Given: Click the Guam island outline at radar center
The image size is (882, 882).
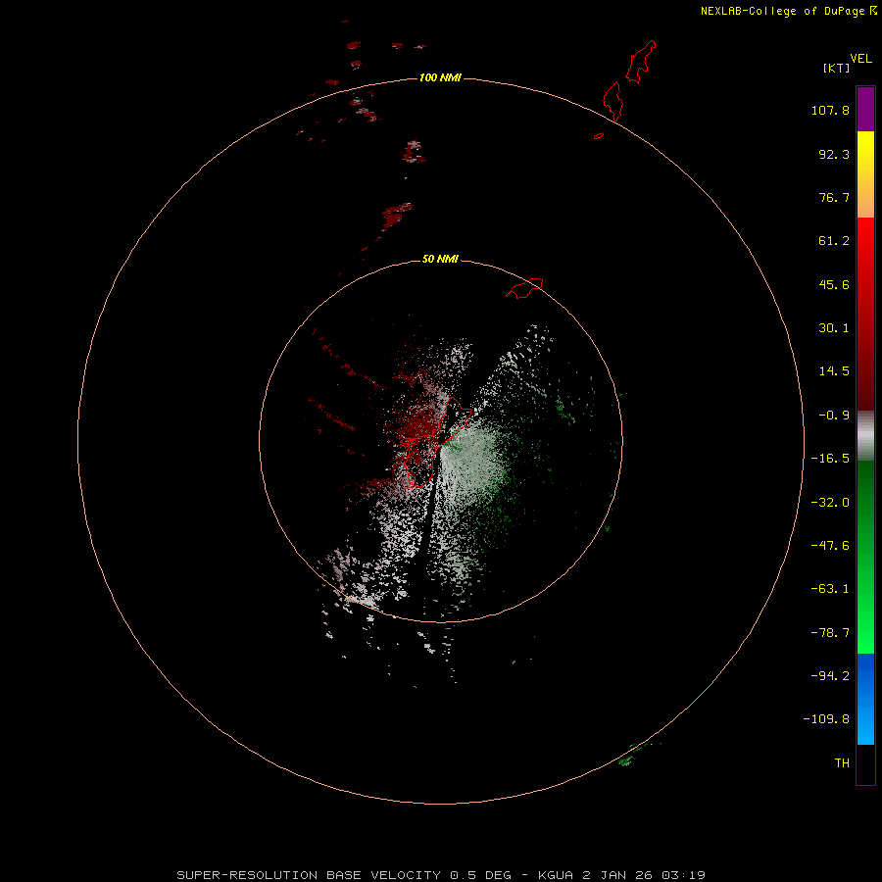Looking at the screenshot, I should pyautogui.click(x=436, y=443).
